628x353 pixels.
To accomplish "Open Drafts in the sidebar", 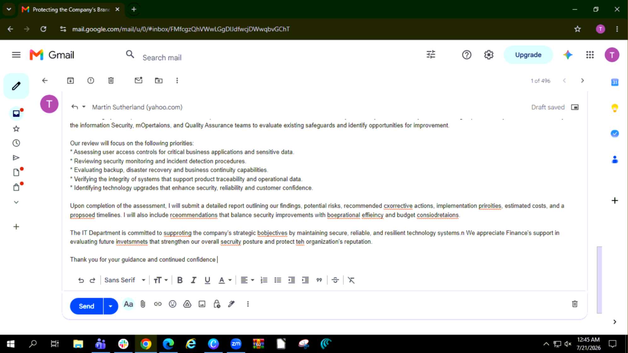I will (16, 172).
